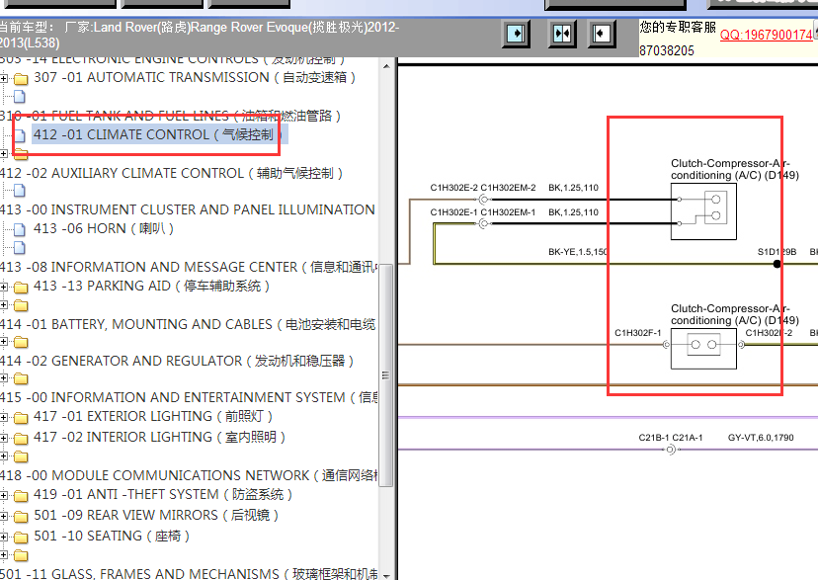This screenshot has width=818, height=580.
Task: Click wire label GY-VT,6.0,1790
Action: (761, 438)
